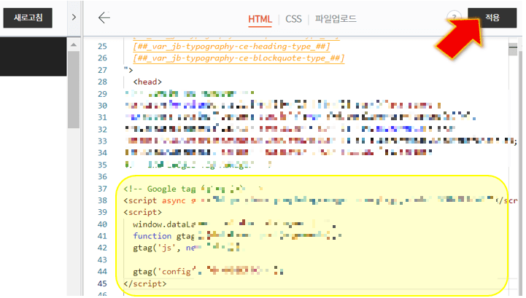Click closing </script> tag on line 45
The width and height of the screenshot is (526, 298).
(144, 283)
